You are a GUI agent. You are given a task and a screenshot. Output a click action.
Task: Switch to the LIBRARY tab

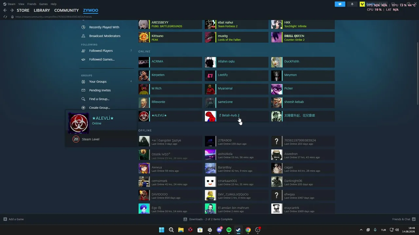42,10
